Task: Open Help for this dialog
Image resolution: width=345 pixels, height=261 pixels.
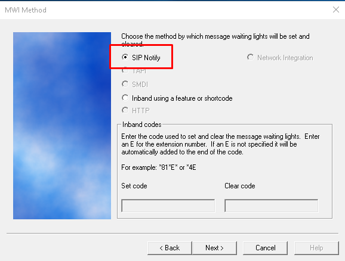Action: [x=316, y=248]
